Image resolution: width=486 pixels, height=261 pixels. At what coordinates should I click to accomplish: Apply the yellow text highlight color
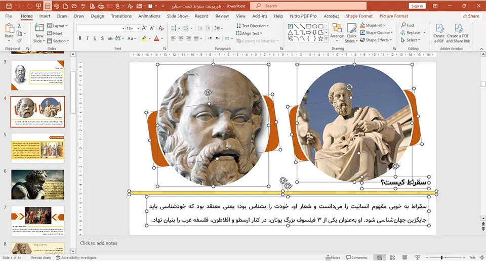pos(144,38)
